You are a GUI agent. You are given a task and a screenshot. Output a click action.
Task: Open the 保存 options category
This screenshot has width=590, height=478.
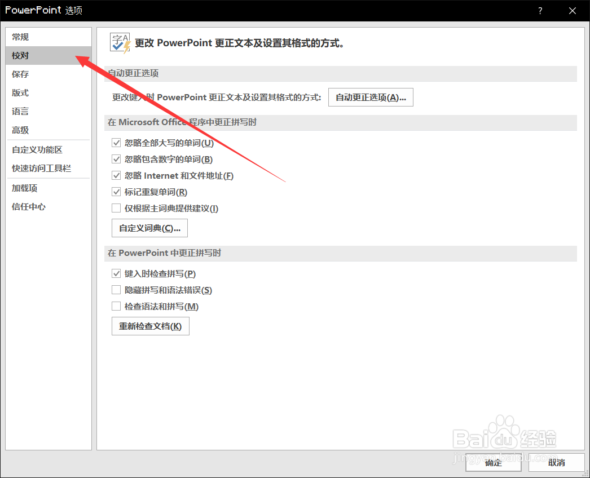49,74
